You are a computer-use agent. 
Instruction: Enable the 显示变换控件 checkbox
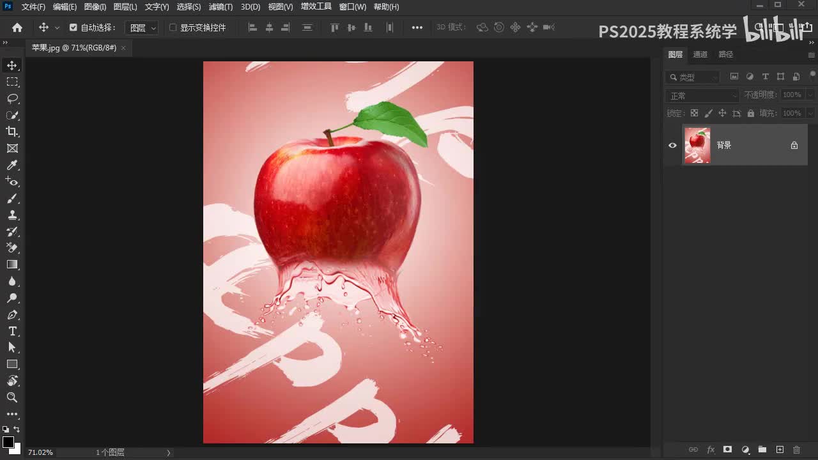tap(173, 27)
